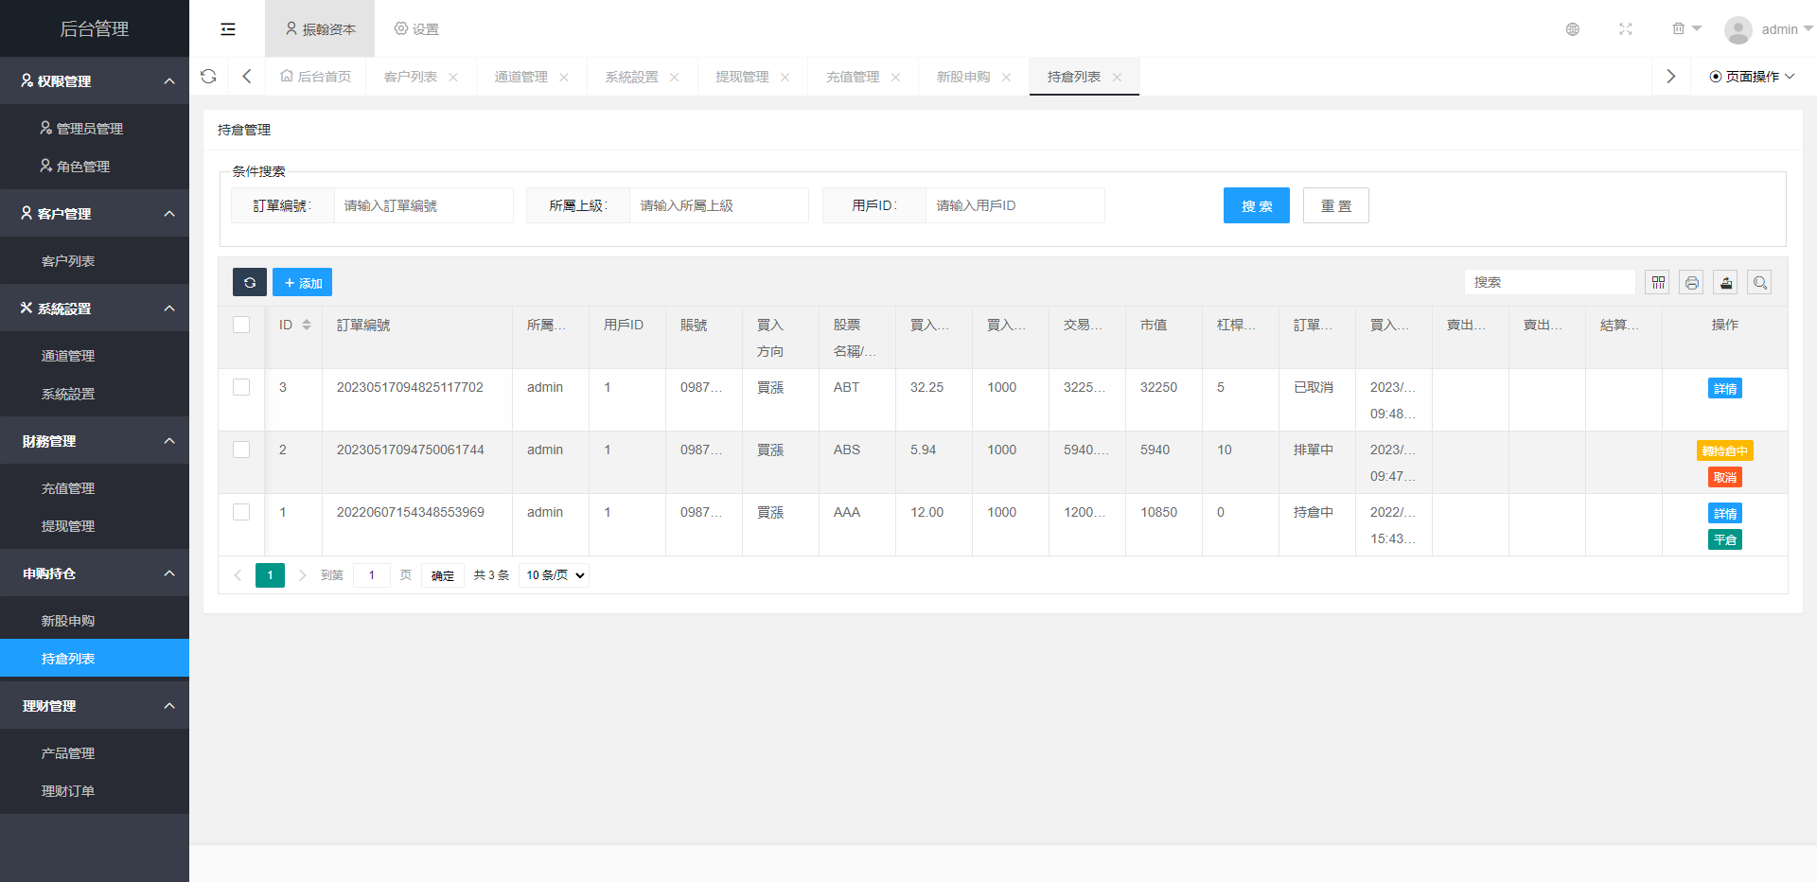This screenshot has width=1817, height=882.
Task: Click the blue 搜索 search button
Action: [1256, 204]
